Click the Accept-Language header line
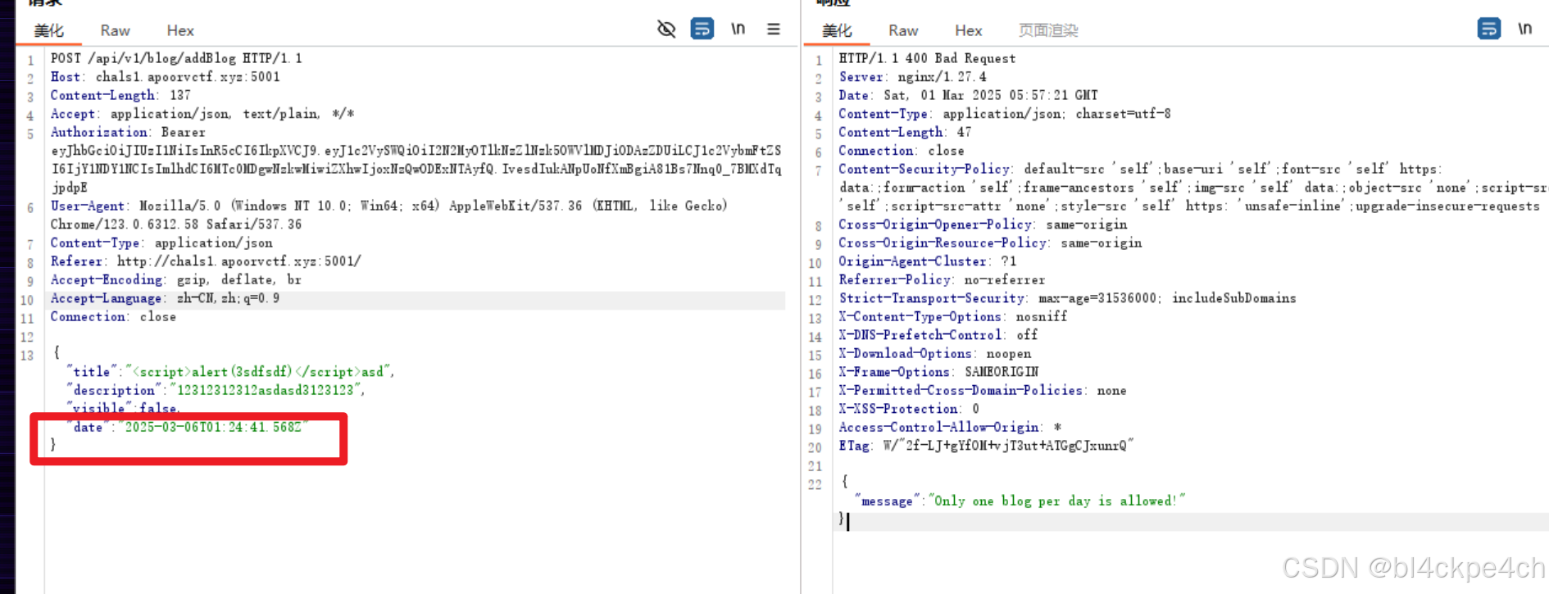1549x594 pixels. coord(165,298)
